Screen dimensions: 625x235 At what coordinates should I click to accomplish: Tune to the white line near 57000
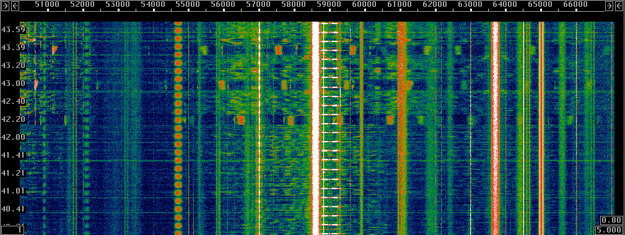pyautogui.click(x=259, y=127)
